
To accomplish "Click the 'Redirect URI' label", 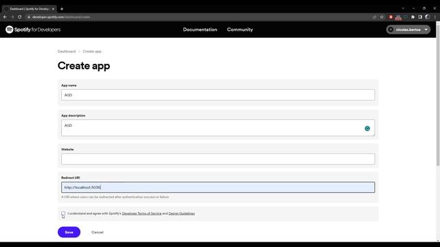I will pos(70,178).
